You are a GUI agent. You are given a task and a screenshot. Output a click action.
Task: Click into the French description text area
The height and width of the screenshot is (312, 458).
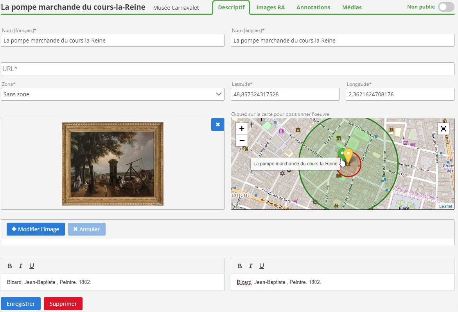pos(113,282)
